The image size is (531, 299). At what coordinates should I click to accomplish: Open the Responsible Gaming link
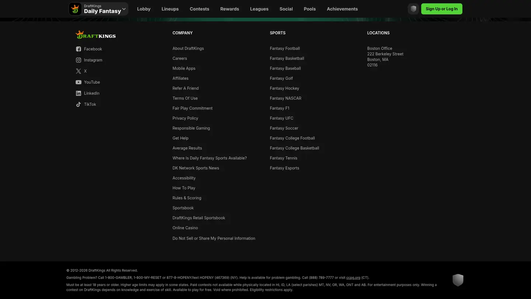tap(191, 128)
